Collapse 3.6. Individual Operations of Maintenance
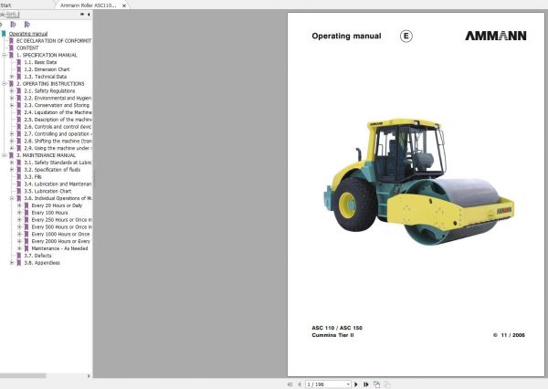Image resolution: width=548 pixels, height=389 pixels. 12,198
